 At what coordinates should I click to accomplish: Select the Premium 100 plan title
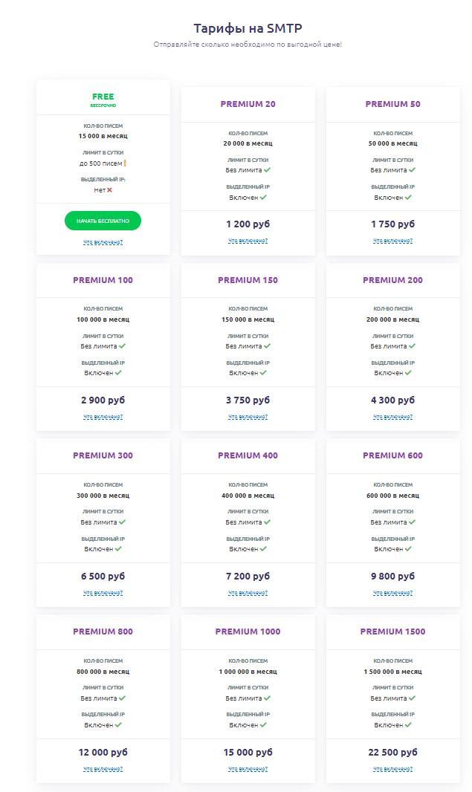pyautogui.click(x=103, y=280)
